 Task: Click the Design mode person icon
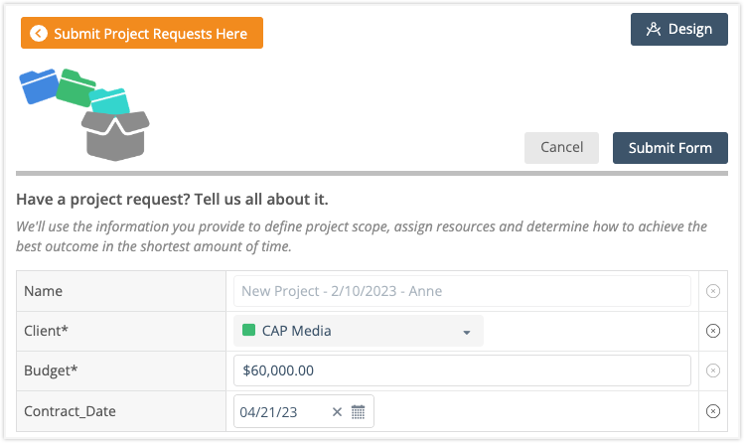[653, 30]
